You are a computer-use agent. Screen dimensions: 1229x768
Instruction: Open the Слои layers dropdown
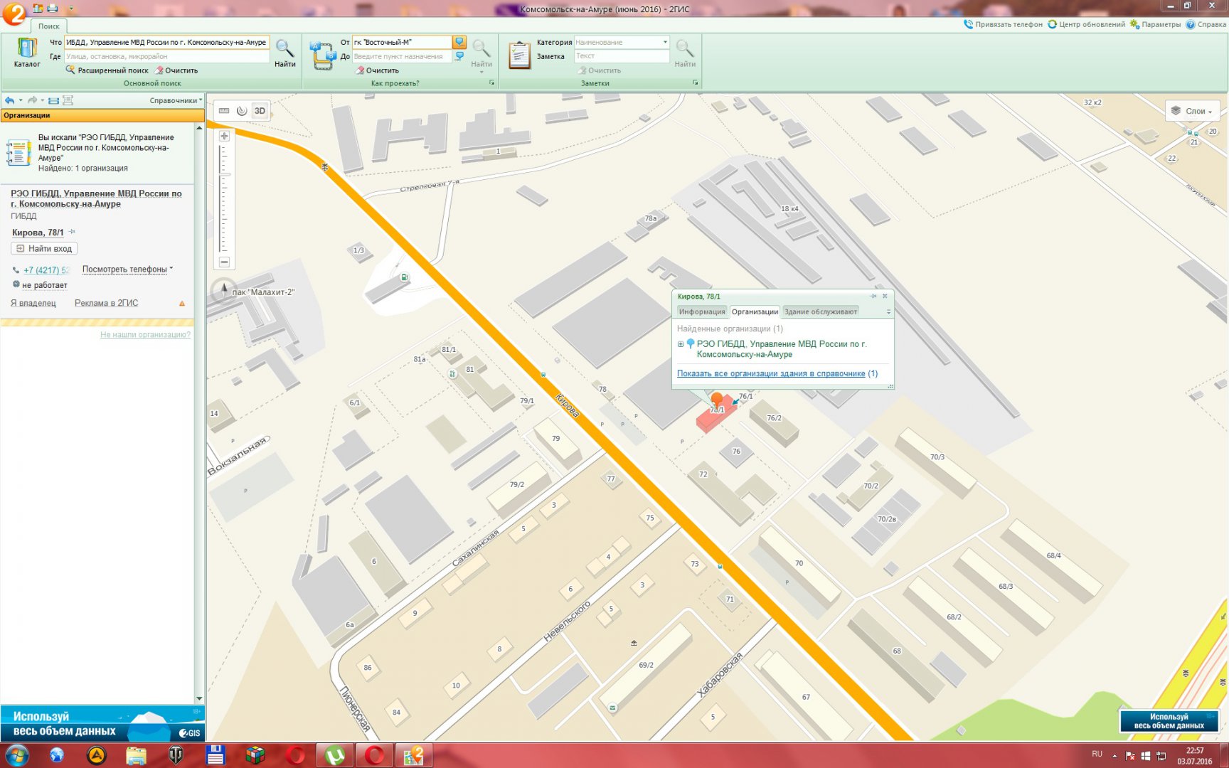1193,111
